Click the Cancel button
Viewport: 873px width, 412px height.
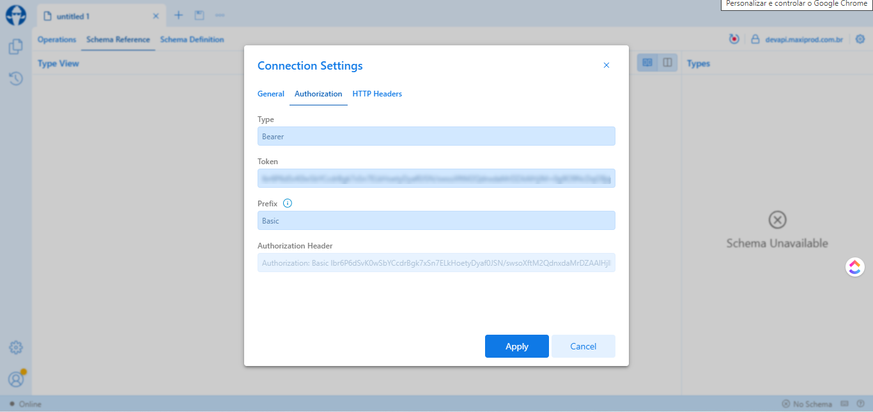583,346
